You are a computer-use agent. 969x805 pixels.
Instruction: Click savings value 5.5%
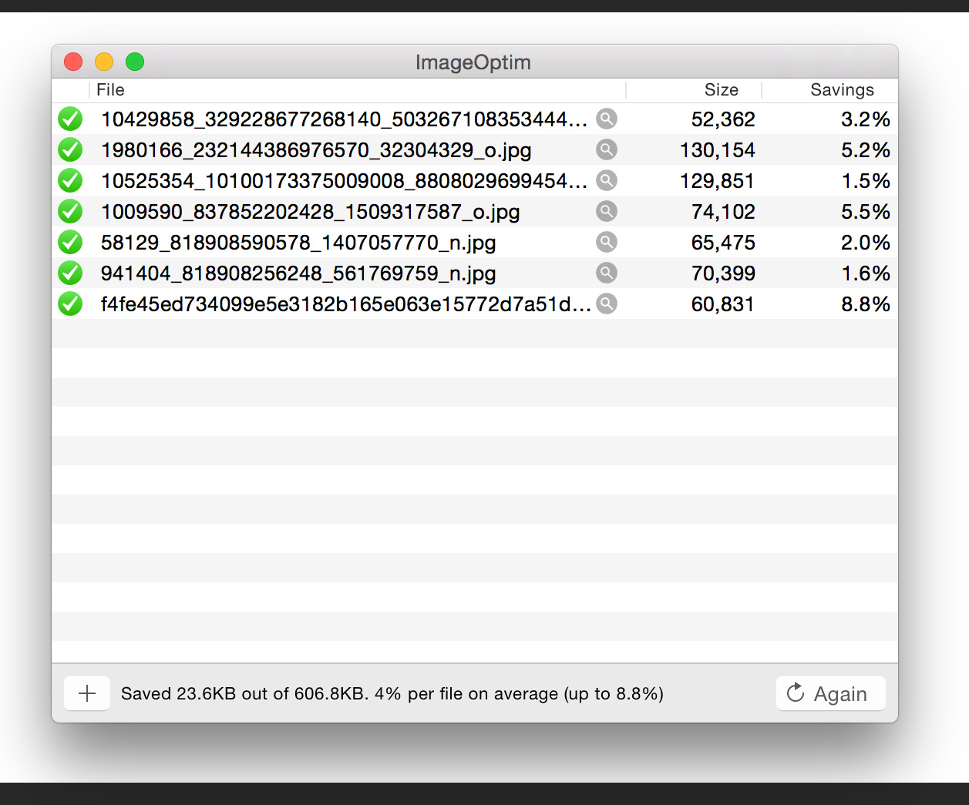(866, 212)
